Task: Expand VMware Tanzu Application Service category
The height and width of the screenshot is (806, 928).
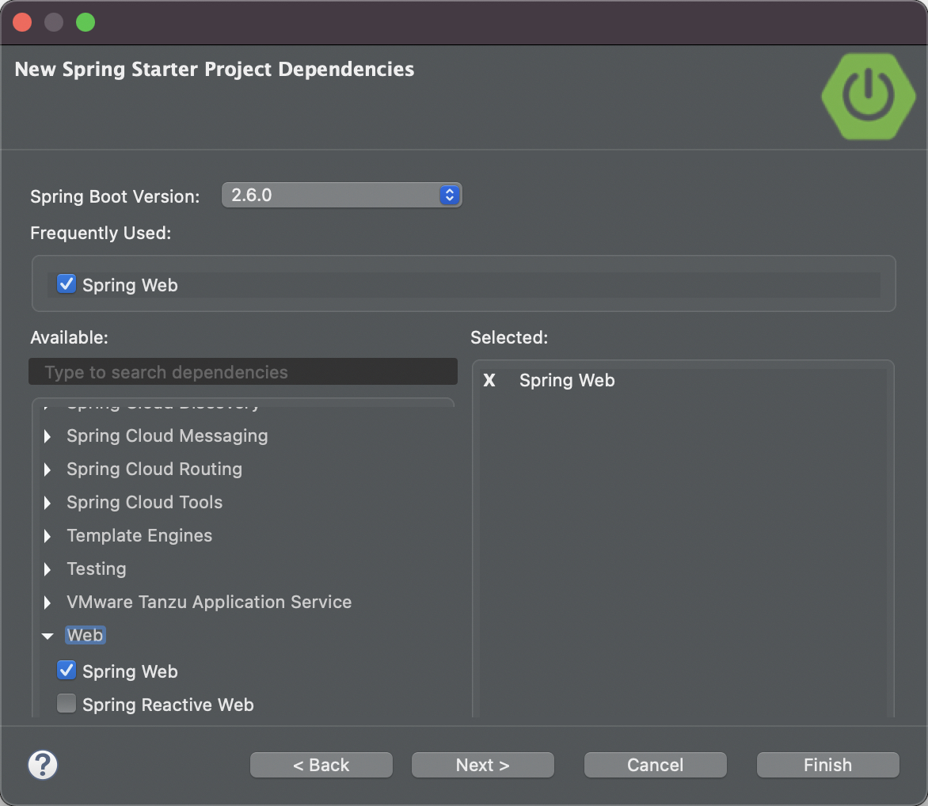Action: [x=48, y=603]
